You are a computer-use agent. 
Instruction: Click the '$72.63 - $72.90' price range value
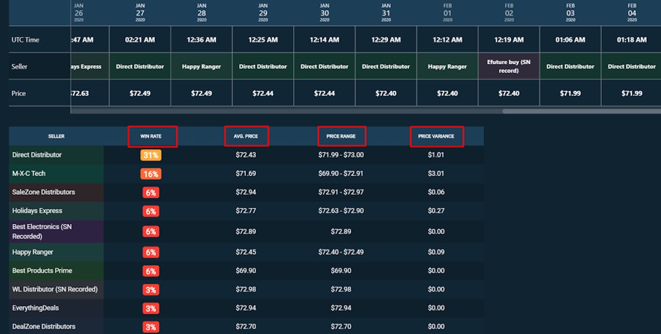pos(341,211)
